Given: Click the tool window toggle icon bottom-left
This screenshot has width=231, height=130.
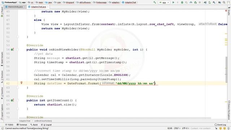Looking at the screenshot, I should point(3,129).
